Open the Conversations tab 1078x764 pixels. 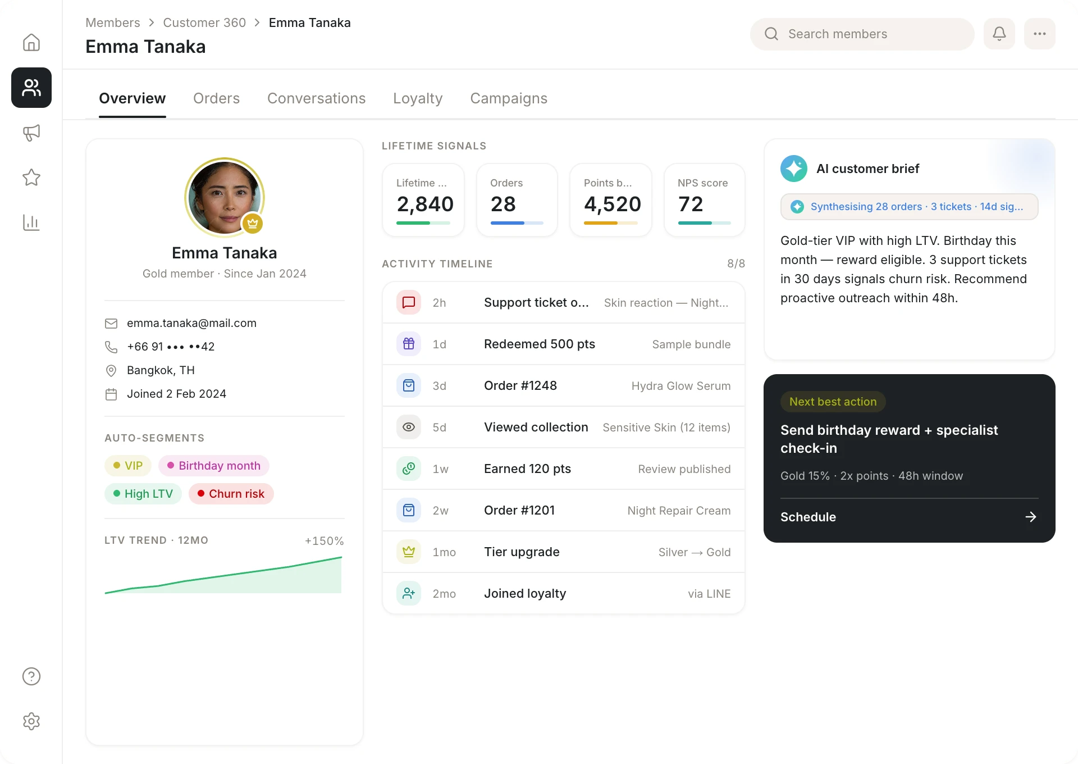tap(317, 98)
